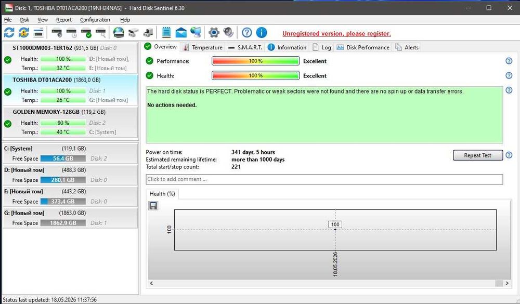Image resolution: width=520 pixels, height=304 pixels.
Task: Click the disk icon with green checkmark
Action: coord(86,33)
